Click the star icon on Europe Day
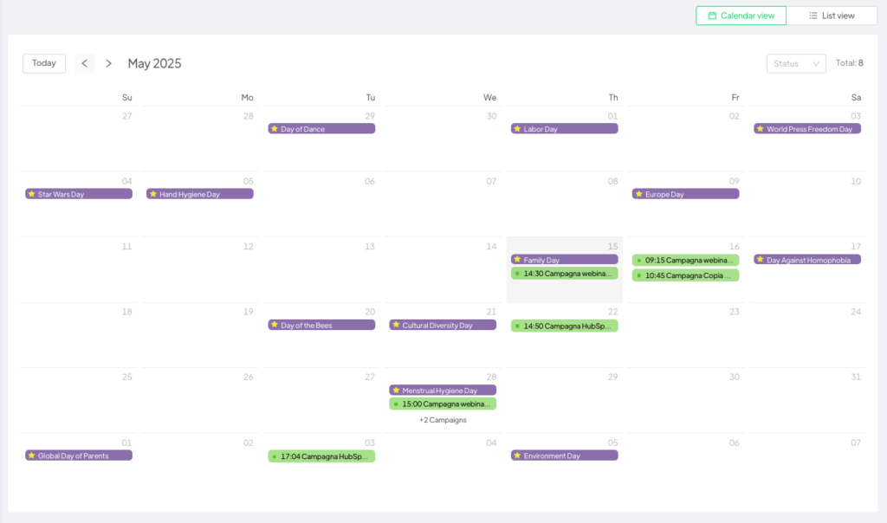The image size is (887, 523). coord(638,194)
